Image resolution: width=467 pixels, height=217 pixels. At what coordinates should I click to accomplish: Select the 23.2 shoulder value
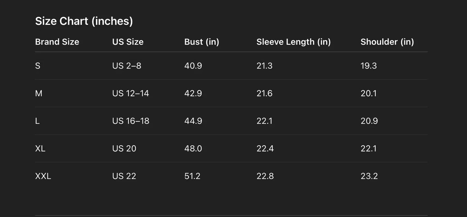[x=369, y=176]
